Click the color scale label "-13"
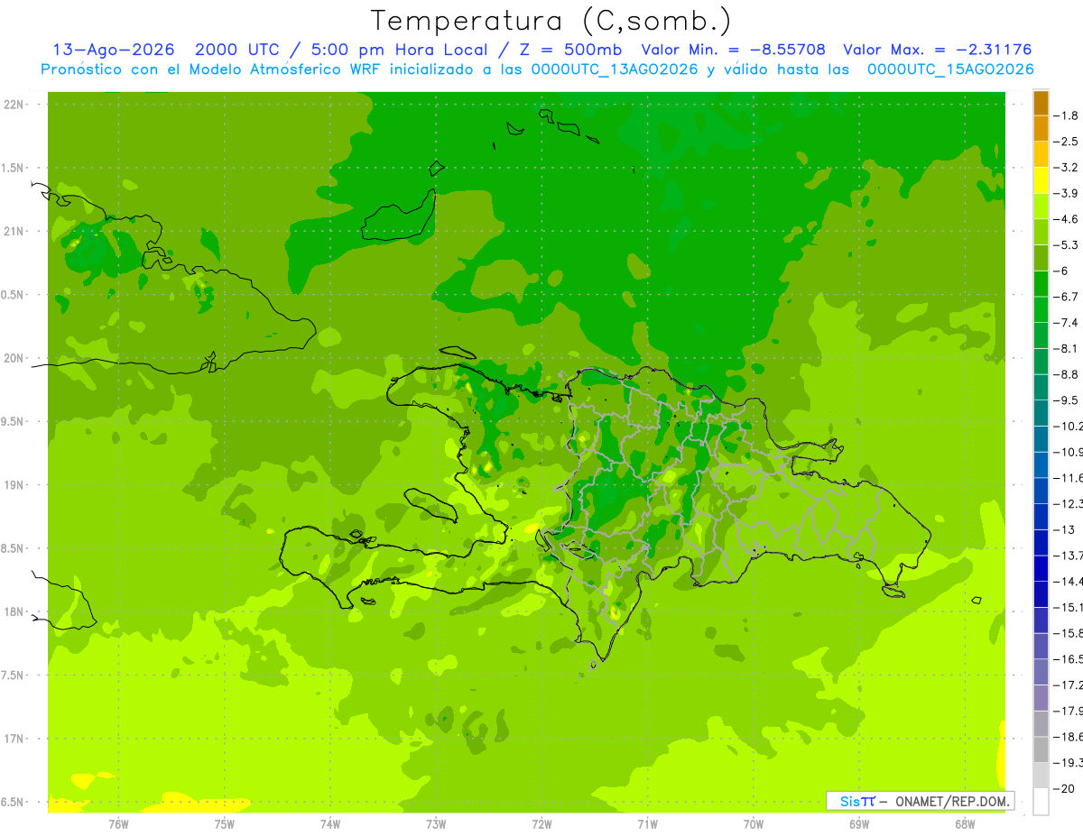 (x=1065, y=529)
